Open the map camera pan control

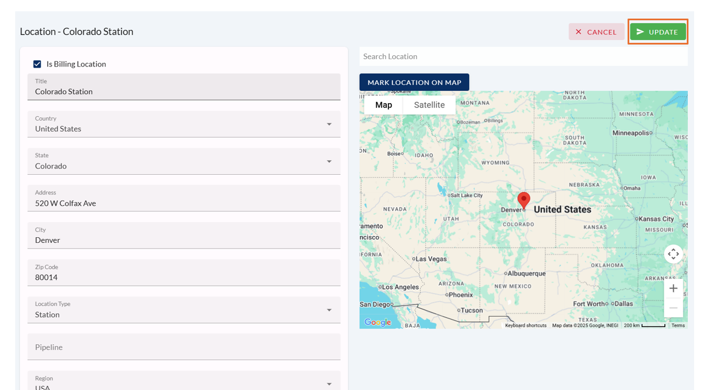(673, 254)
